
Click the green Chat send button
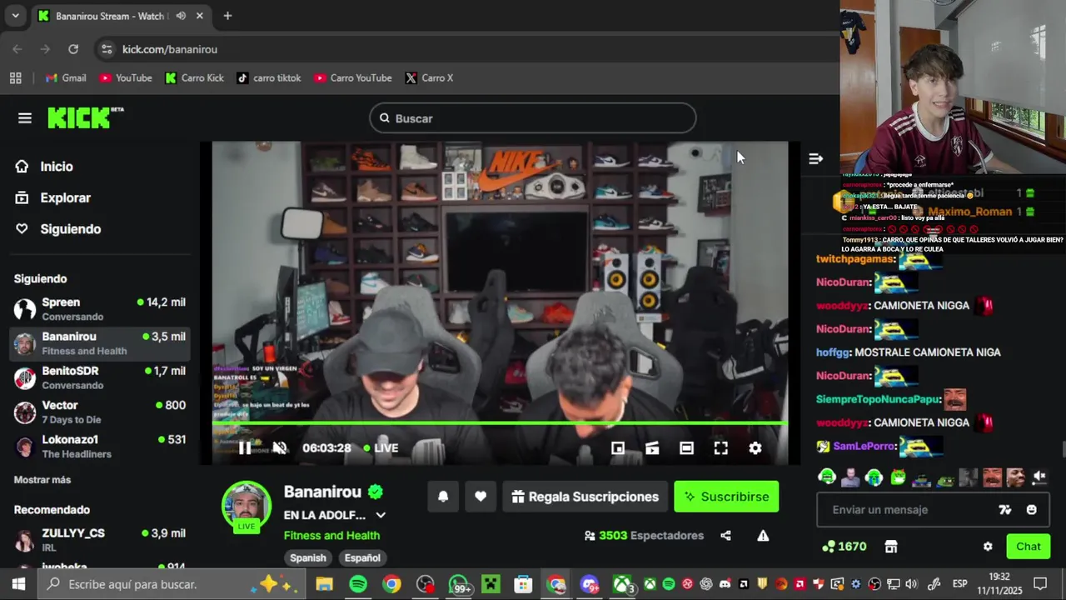click(x=1029, y=547)
